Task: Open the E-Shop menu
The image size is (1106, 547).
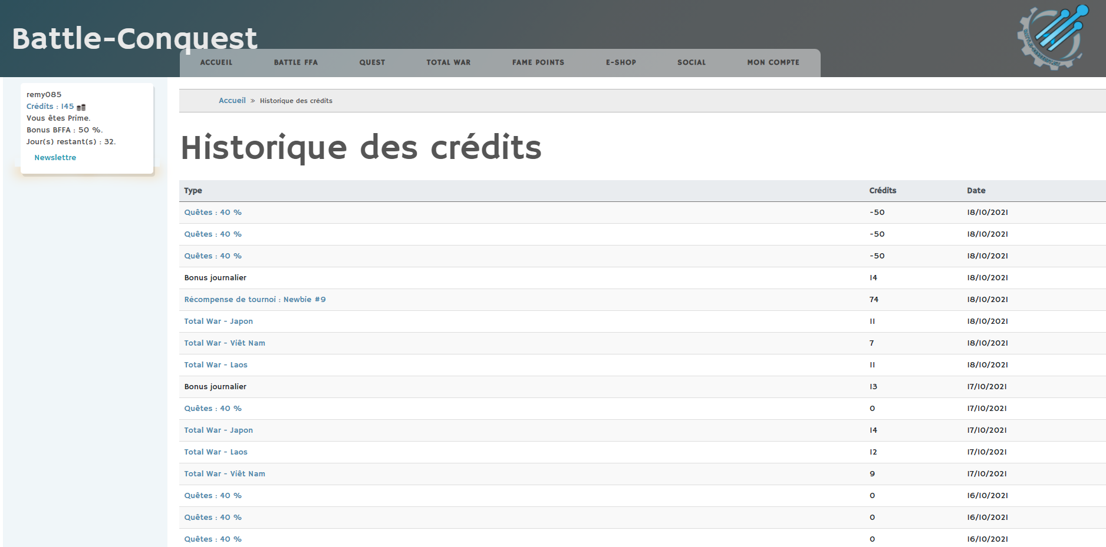Action: click(621, 62)
